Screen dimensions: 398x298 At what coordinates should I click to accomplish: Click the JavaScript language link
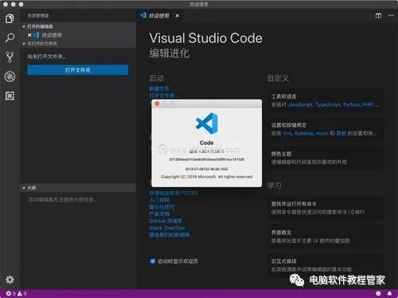coord(300,105)
